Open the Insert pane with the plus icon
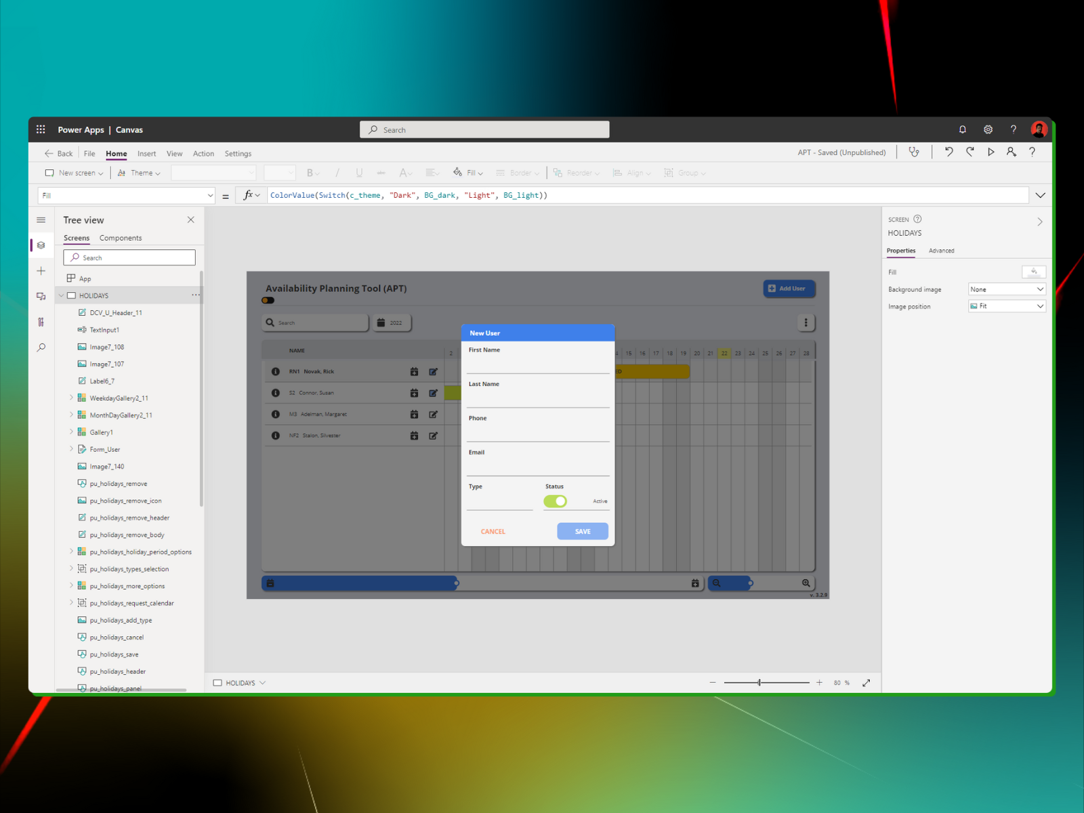The width and height of the screenshot is (1084, 813). coord(41,270)
